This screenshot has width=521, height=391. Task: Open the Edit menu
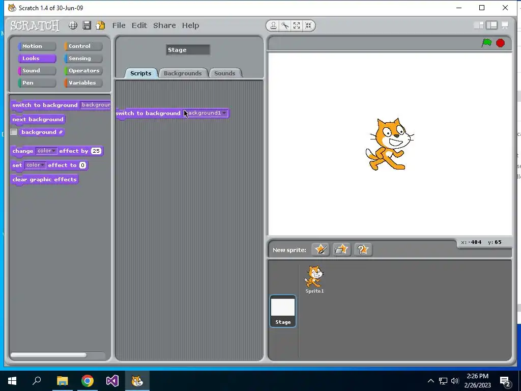click(139, 25)
